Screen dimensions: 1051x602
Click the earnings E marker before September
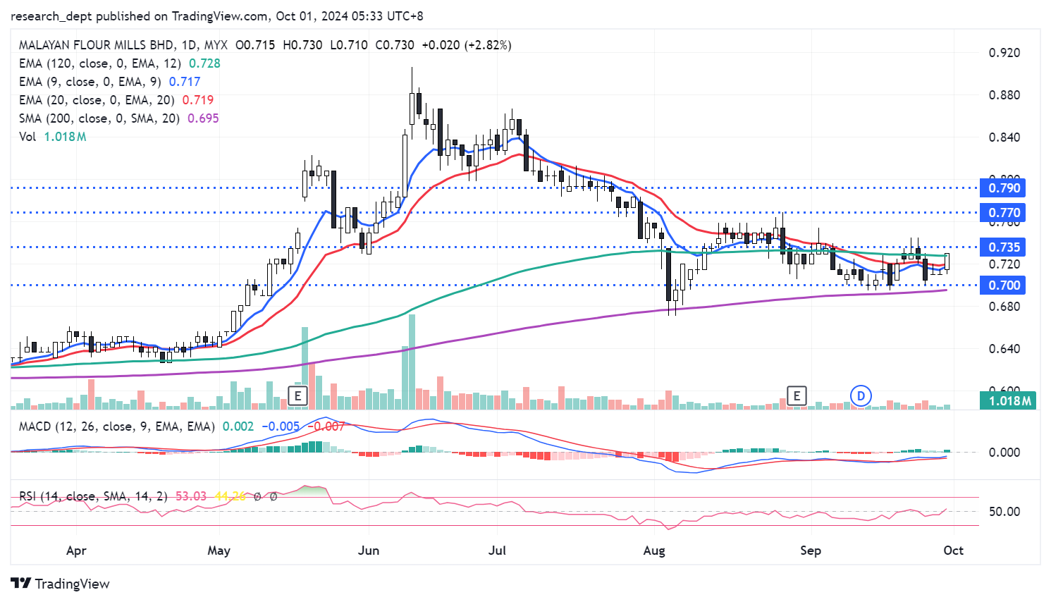[x=797, y=395]
